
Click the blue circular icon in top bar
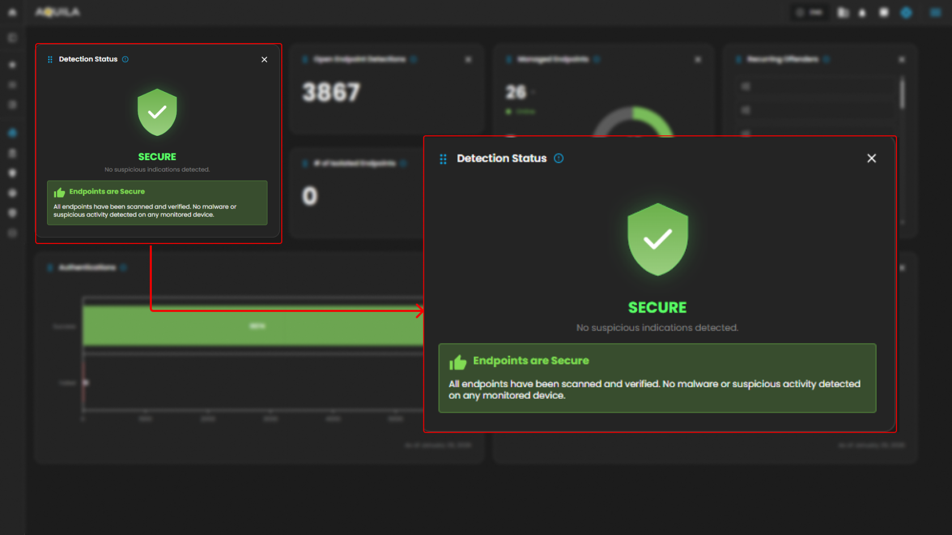pos(906,12)
